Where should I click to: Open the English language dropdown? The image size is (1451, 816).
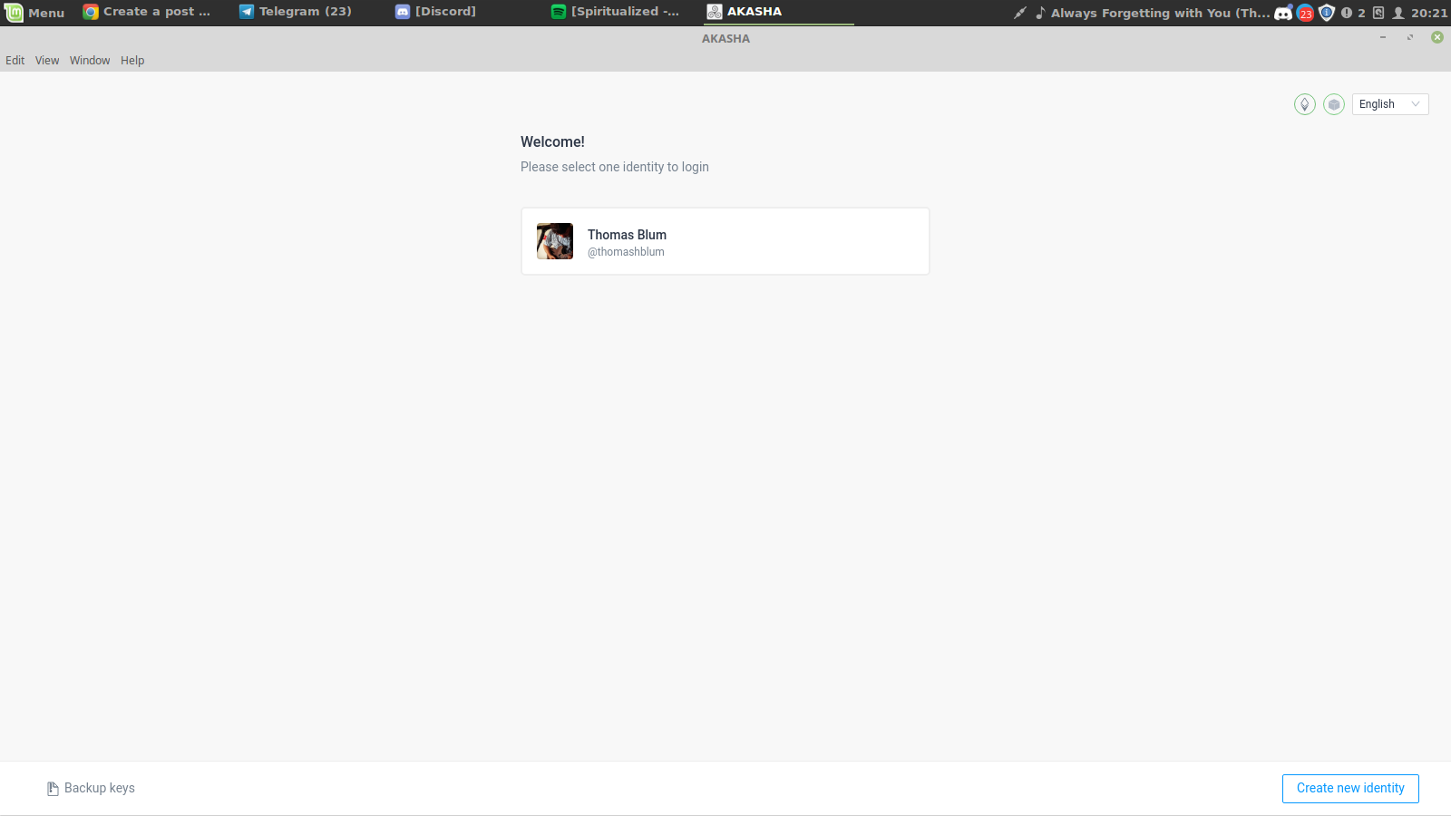(x=1390, y=104)
